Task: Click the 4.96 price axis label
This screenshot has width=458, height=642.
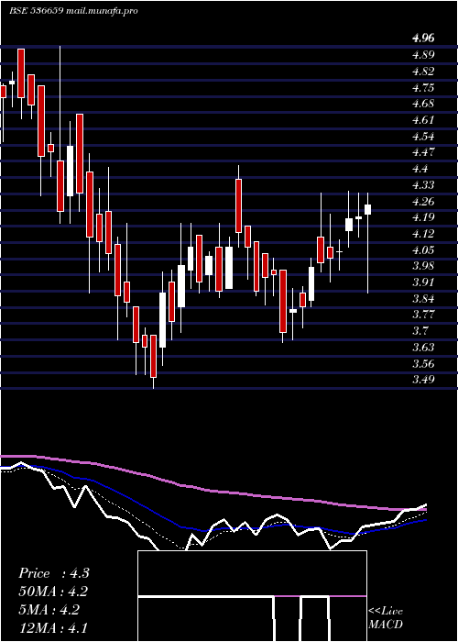Action: pyautogui.click(x=423, y=39)
